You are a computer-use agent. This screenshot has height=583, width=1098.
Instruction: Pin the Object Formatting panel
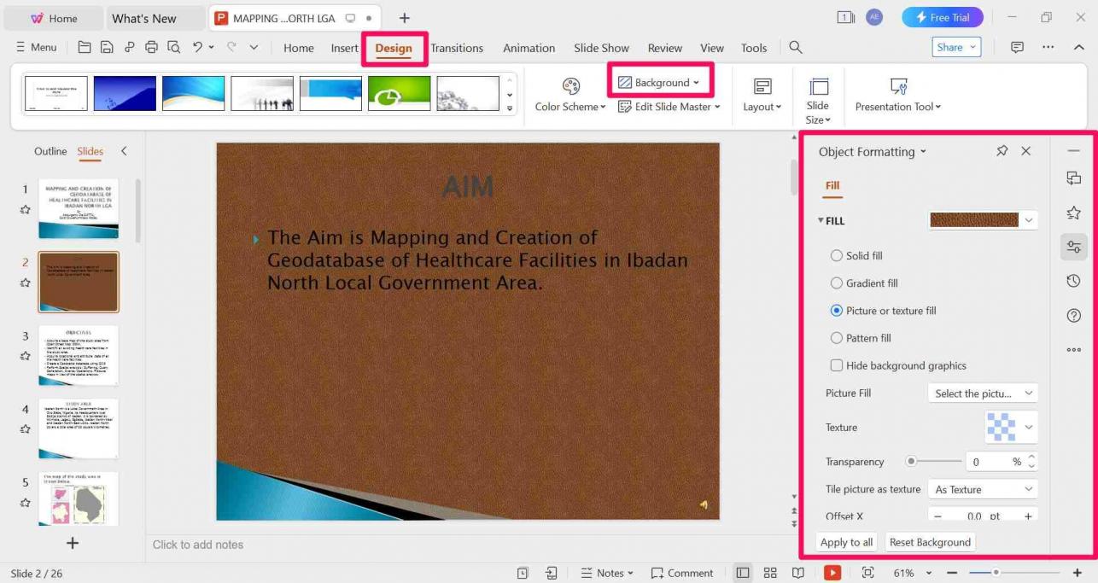point(1002,151)
